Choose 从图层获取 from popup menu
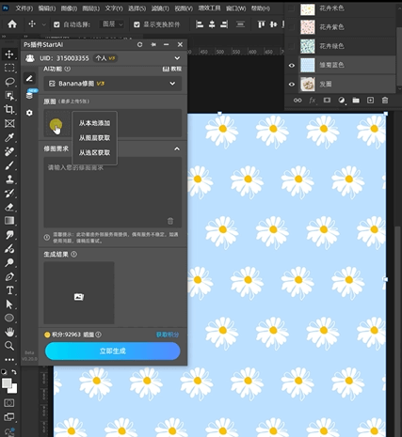402x437 pixels. coord(94,138)
